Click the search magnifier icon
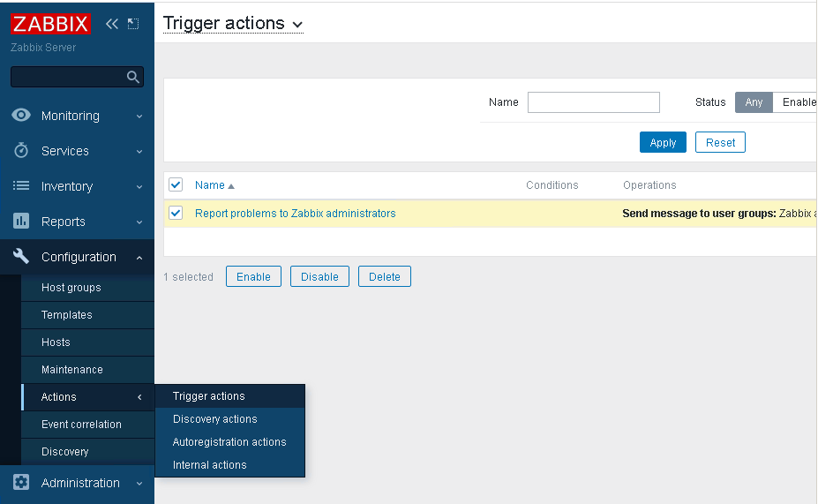 click(x=133, y=77)
